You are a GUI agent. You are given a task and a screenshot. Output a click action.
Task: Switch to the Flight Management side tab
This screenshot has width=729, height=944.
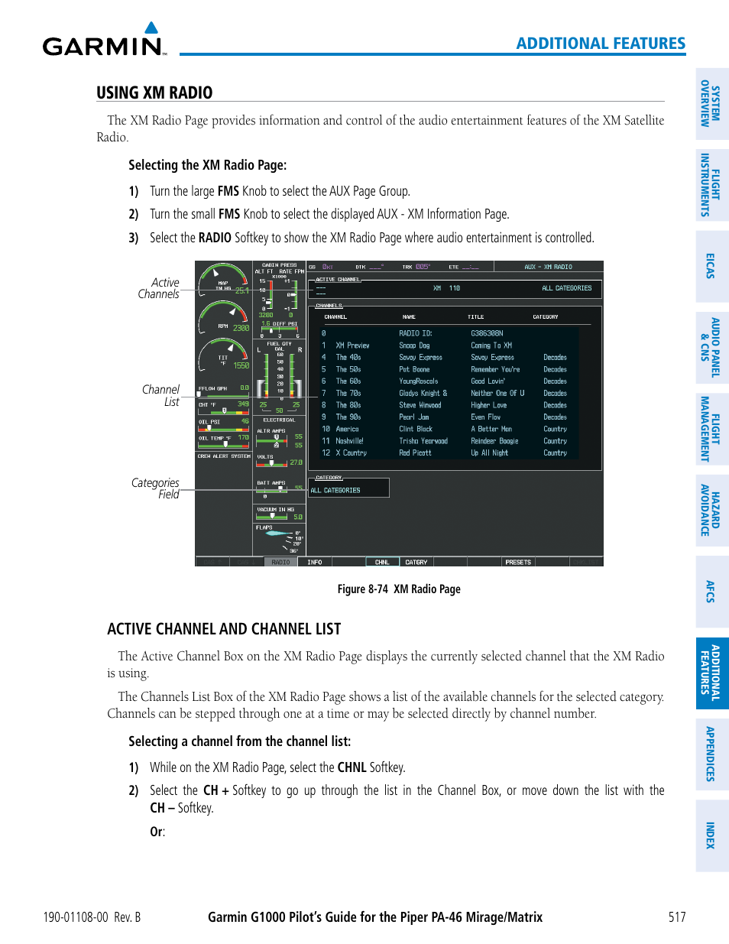711,429
